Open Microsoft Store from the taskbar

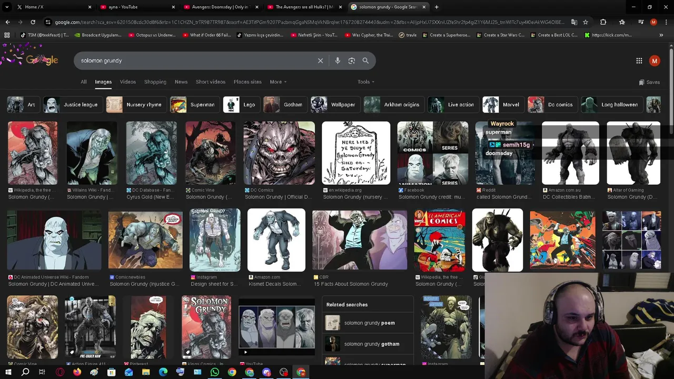point(111,372)
